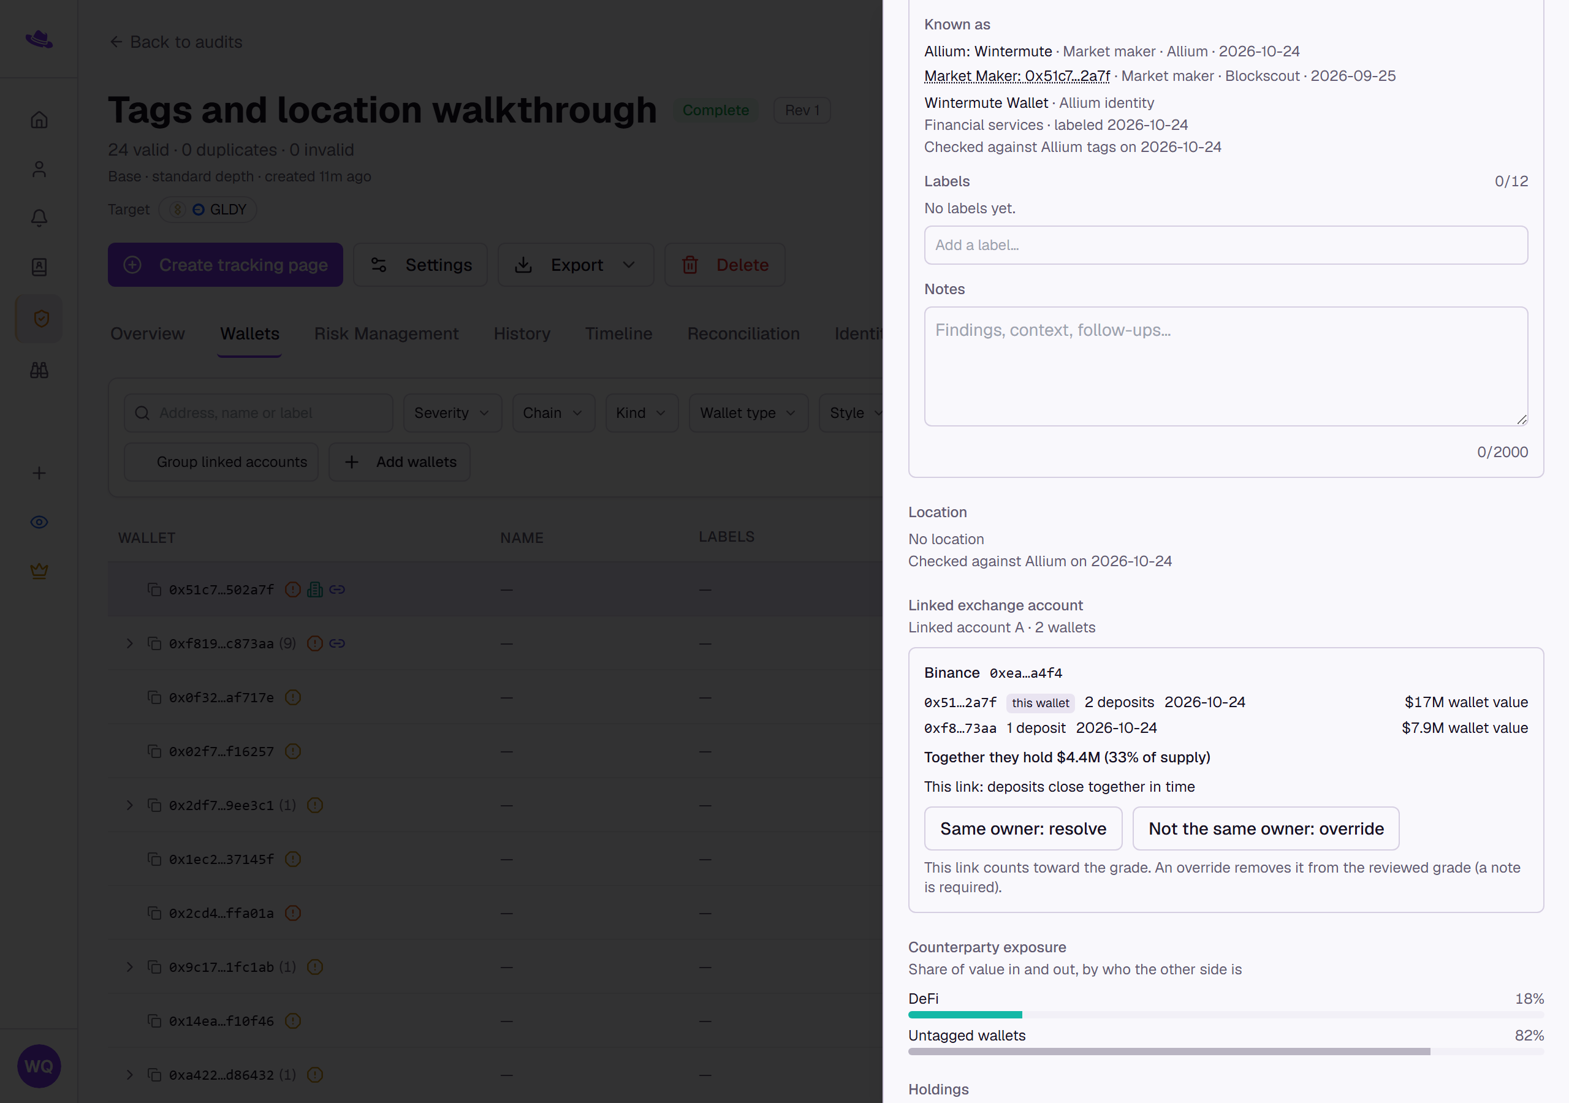Viewport: 1569px width, 1103px height.
Task: Open the shield audits sidebar icon
Action: 40,319
